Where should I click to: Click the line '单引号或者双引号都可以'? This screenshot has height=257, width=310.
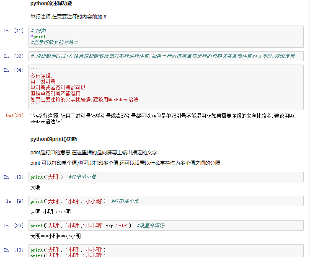pyautogui.click(x=58, y=88)
